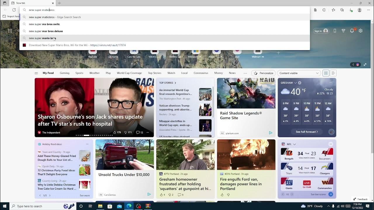Open Unsold Trucks red pickup thumbnail
The width and height of the screenshot is (374, 210).
pyautogui.click(x=124, y=155)
